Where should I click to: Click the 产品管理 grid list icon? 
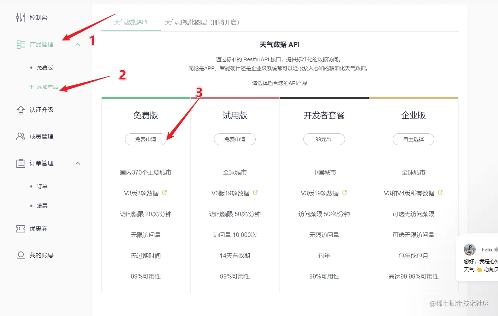[21, 45]
